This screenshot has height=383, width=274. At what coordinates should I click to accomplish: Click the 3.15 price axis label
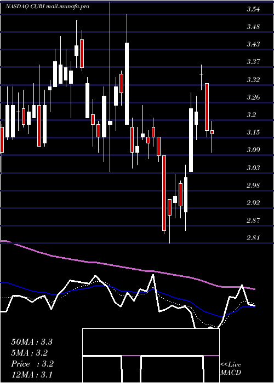[253, 132]
